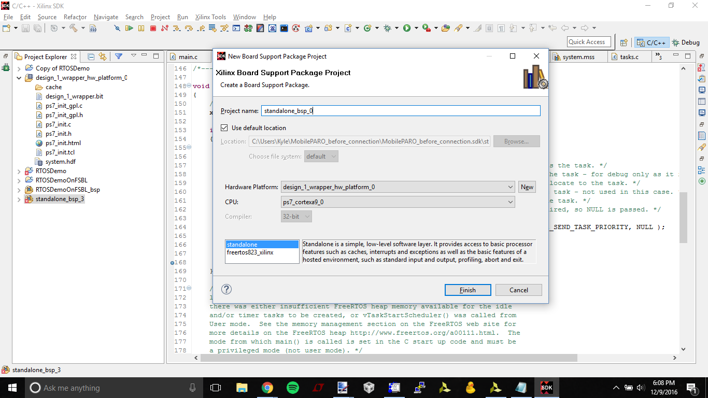Switch to the system.mss editor tab
Viewport: 708px width, 398px height.
578,57
